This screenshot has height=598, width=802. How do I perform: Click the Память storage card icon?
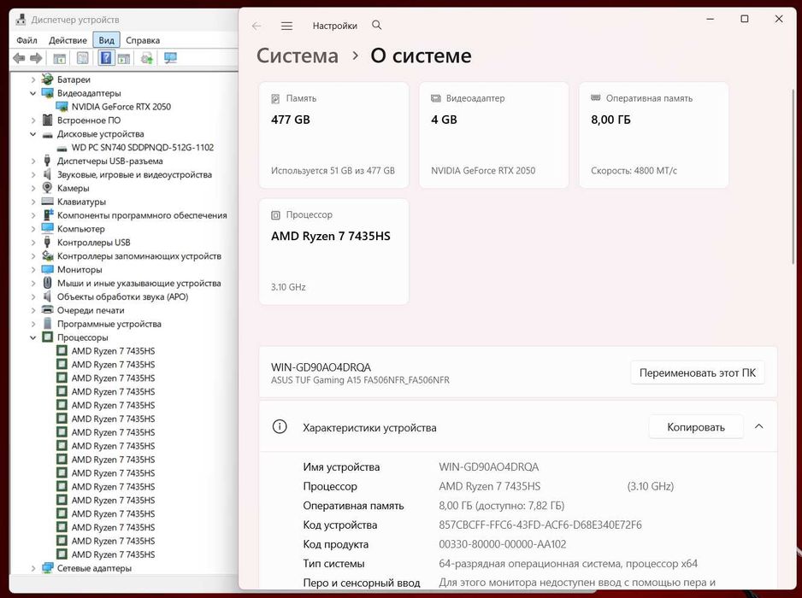point(275,98)
